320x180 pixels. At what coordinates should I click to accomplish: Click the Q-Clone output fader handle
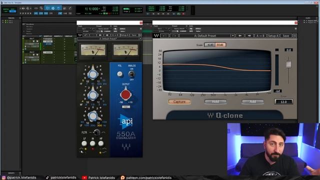[x=288, y=64]
